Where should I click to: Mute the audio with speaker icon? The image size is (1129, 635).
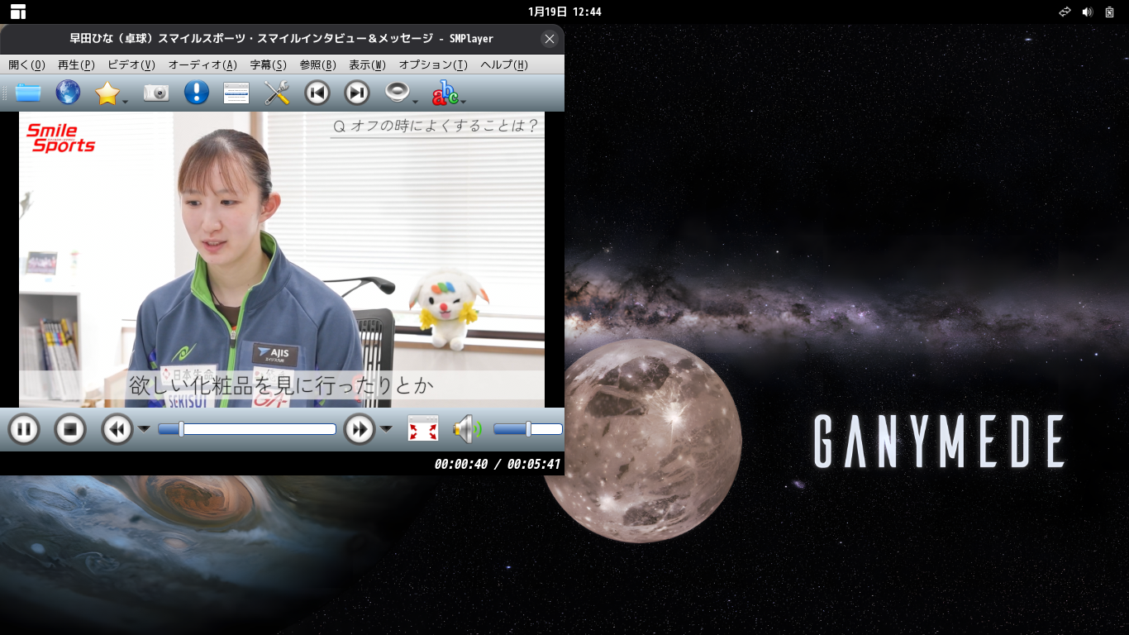tap(466, 429)
